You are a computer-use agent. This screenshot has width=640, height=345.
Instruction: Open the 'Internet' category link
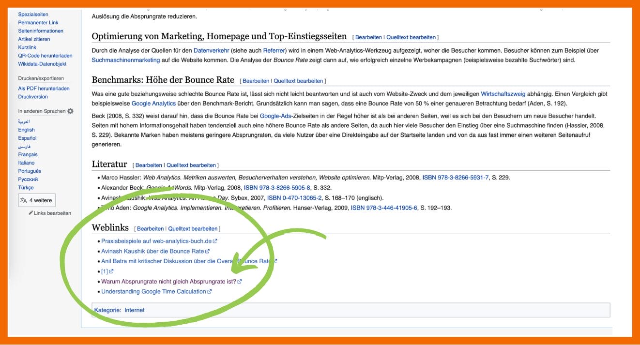pos(134,310)
